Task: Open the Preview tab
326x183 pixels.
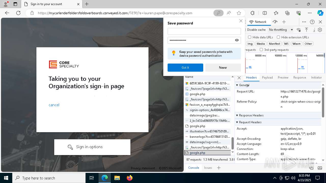Action: 283,78
